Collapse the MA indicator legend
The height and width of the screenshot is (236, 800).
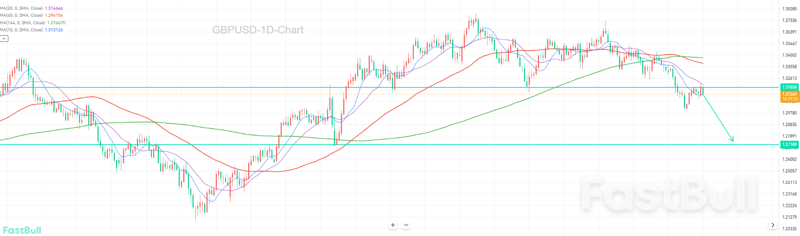coord(4,39)
